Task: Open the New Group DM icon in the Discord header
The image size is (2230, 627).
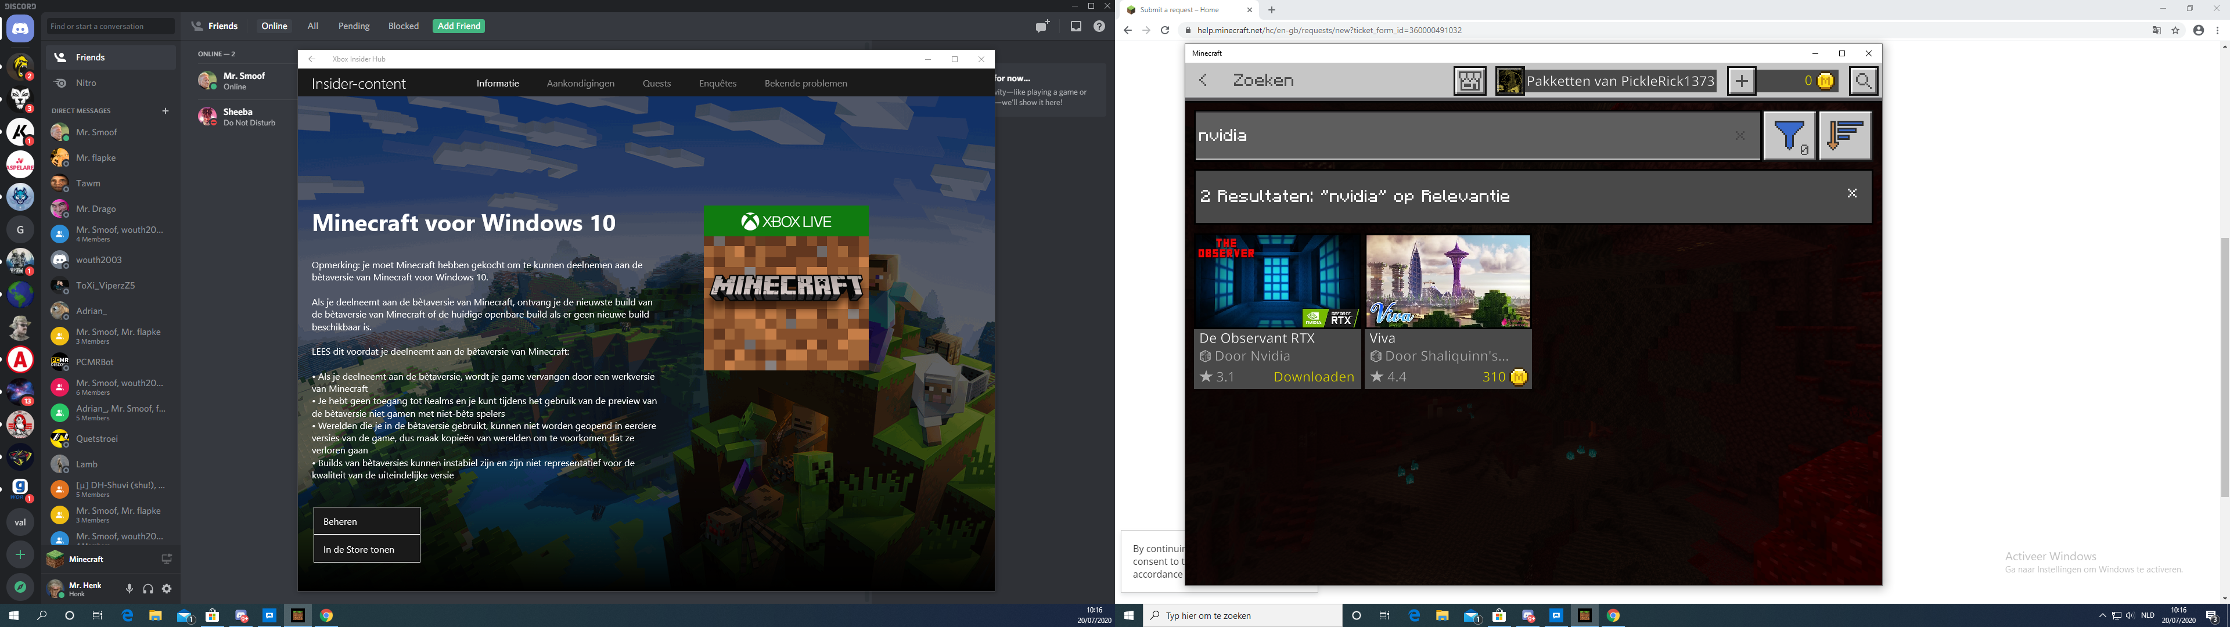Action: [x=1042, y=26]
